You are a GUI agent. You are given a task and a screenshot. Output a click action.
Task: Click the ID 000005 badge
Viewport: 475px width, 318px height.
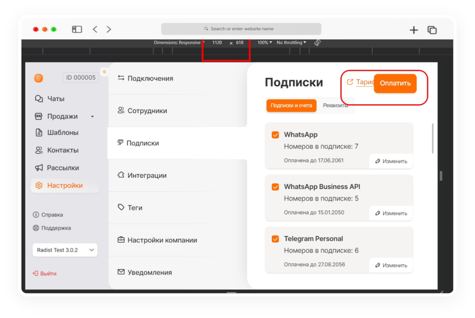click(x=81, y=78)
